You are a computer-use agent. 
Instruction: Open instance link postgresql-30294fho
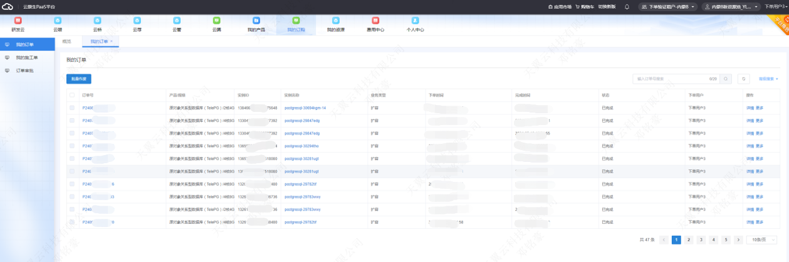301,146
